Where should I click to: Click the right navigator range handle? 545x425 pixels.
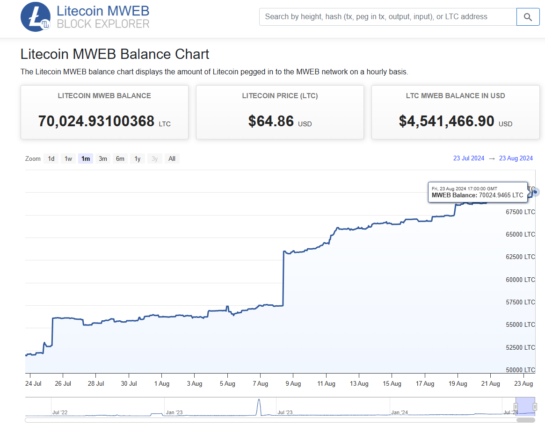pos(535,407)
